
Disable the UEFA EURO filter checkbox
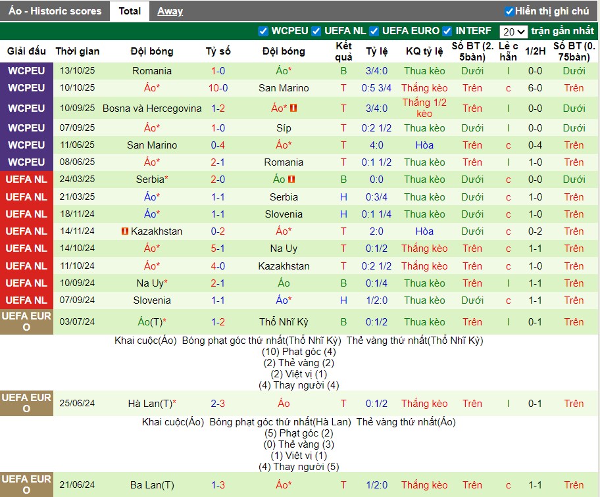374,31
